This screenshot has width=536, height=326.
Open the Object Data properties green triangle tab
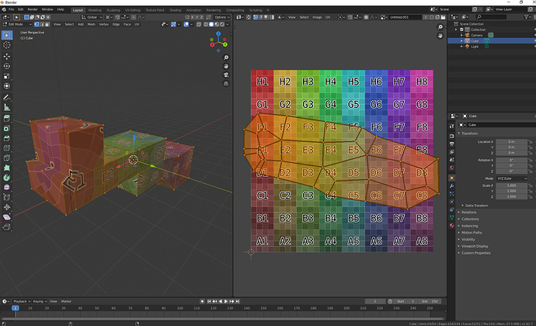coord(451,217)
